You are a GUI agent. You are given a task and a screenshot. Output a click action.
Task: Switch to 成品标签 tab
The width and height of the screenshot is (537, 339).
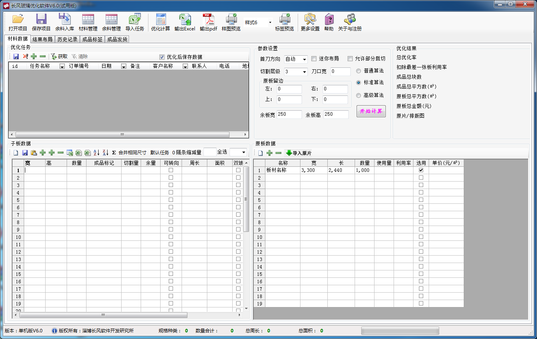[x=92, y=39]
